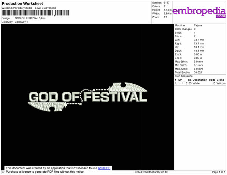Click the Code column header
The image size is (227, 175).
pos(212,80)
